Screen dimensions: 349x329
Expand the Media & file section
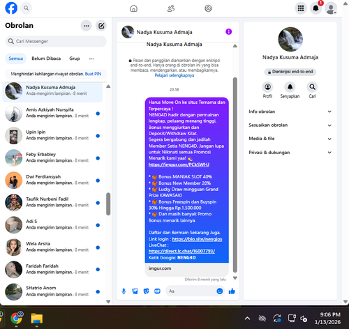[x=290, y=139]
